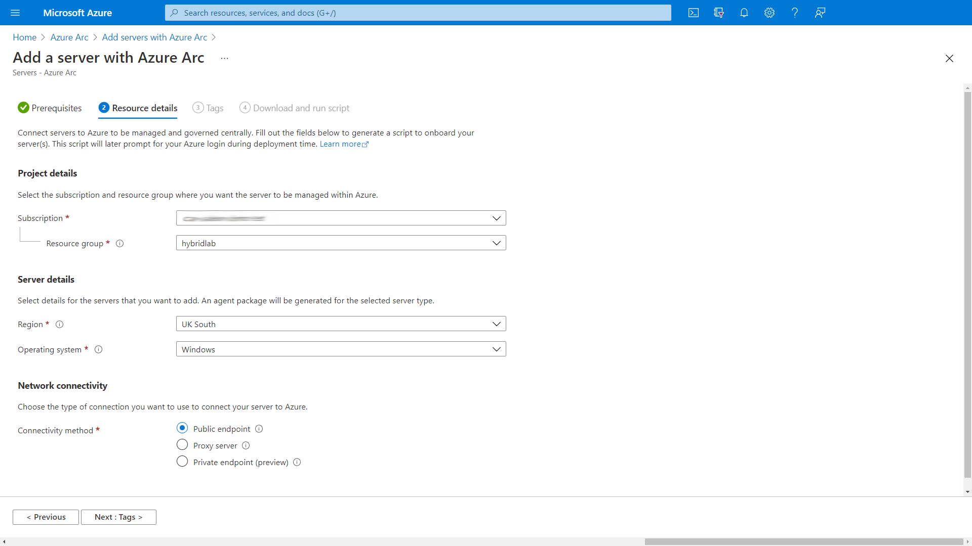972x546 pixels.
Task: Open the portal hamburger menu
Action: coord(15,13)
